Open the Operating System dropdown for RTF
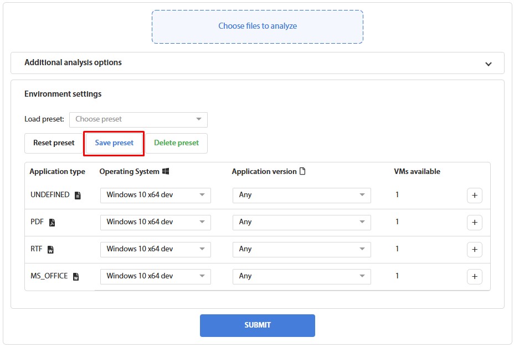514x348 pixels. pos(155,249)
